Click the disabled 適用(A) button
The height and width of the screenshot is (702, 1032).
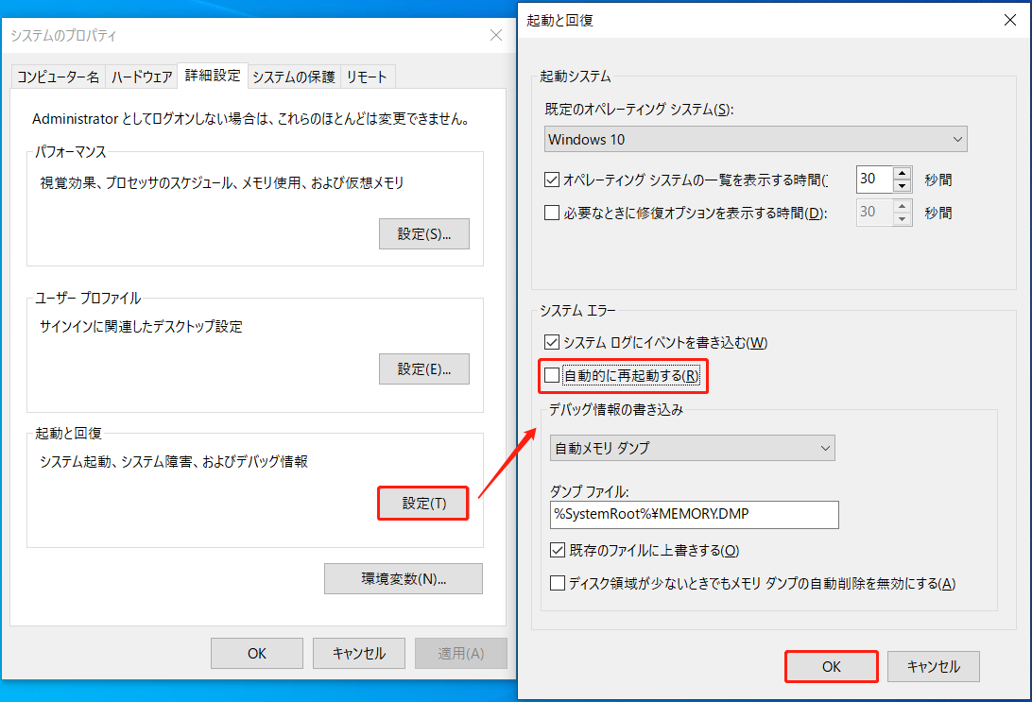point(461,653)
